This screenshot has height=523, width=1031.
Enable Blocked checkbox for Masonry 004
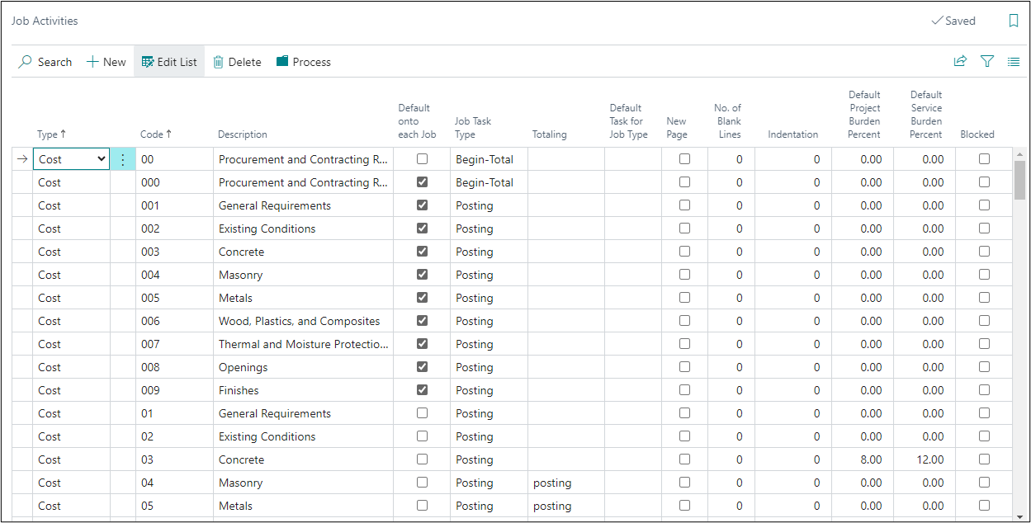tap(984, 275)
